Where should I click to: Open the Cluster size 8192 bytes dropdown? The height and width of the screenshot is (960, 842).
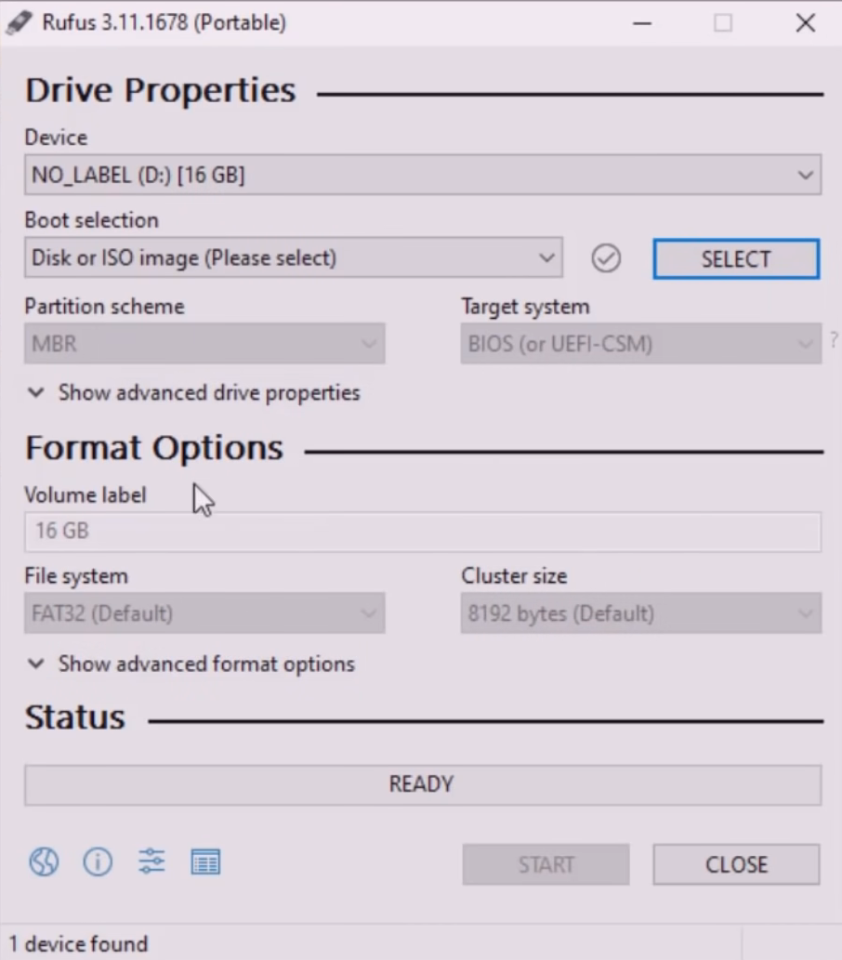640,612
